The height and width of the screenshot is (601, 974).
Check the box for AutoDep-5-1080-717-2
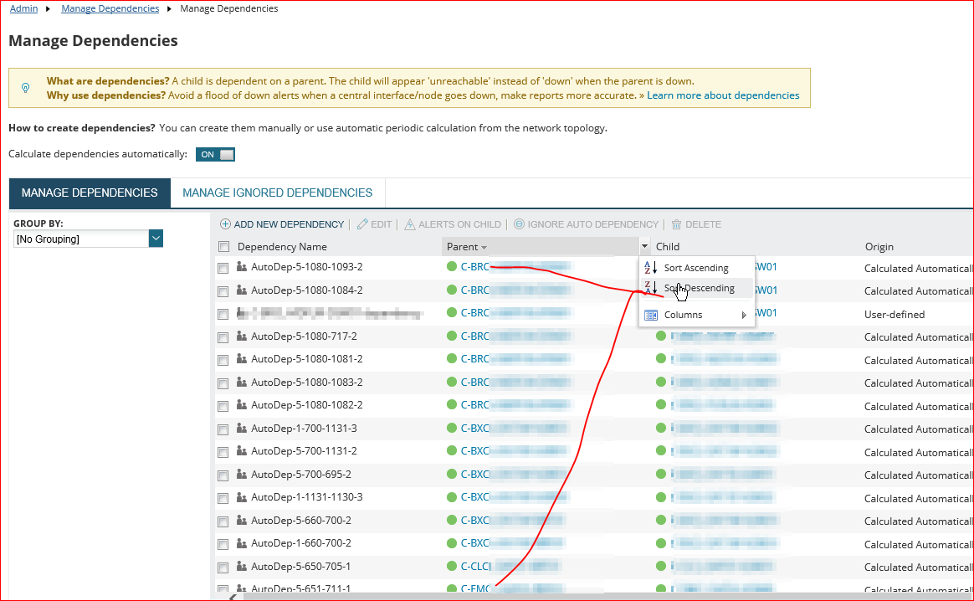pos(223,337)
